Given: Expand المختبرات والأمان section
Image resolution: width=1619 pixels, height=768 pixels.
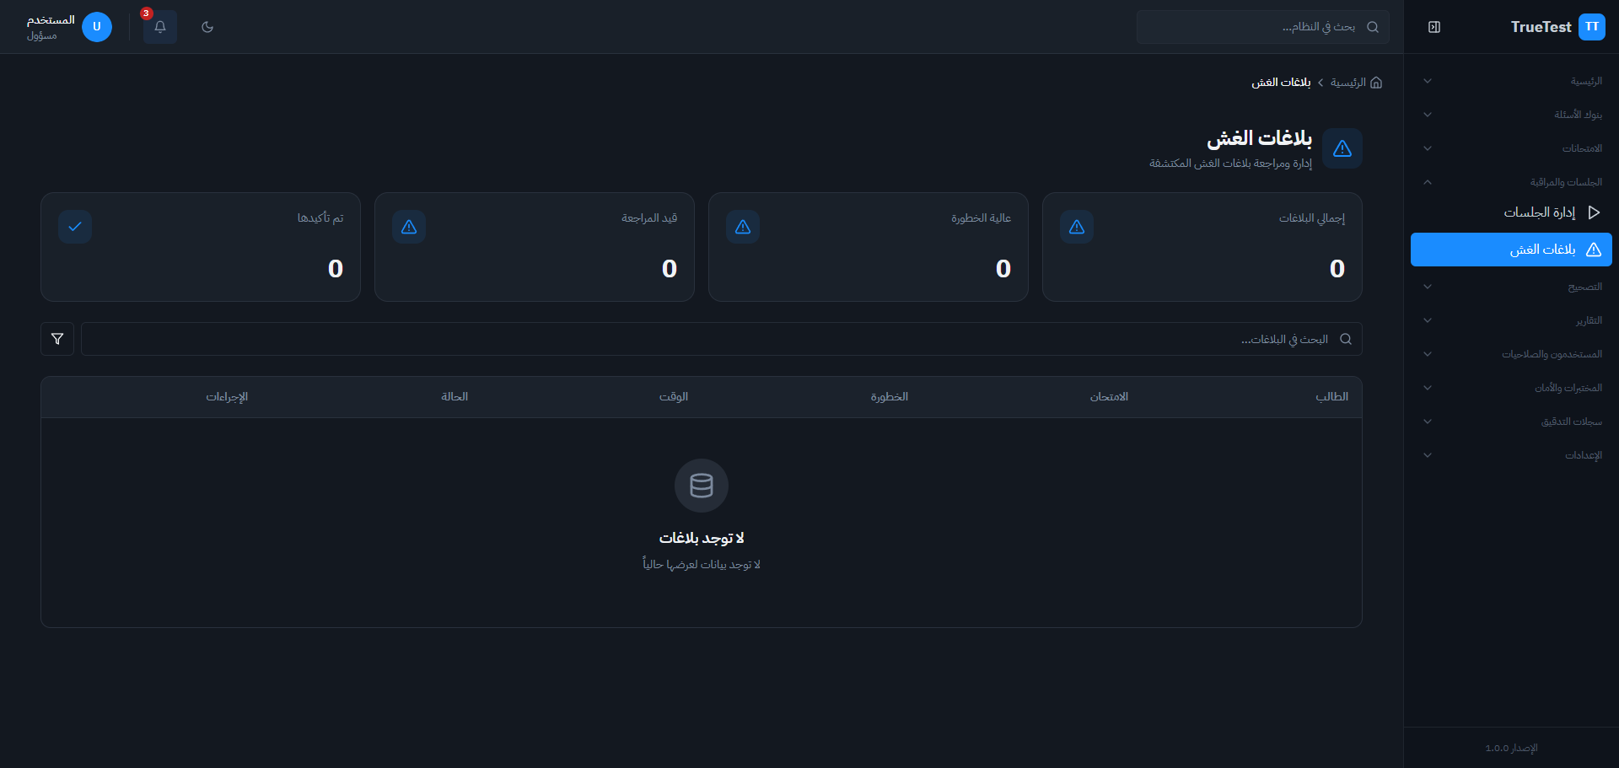Looking at the screenshot, I should [1511, 388].
